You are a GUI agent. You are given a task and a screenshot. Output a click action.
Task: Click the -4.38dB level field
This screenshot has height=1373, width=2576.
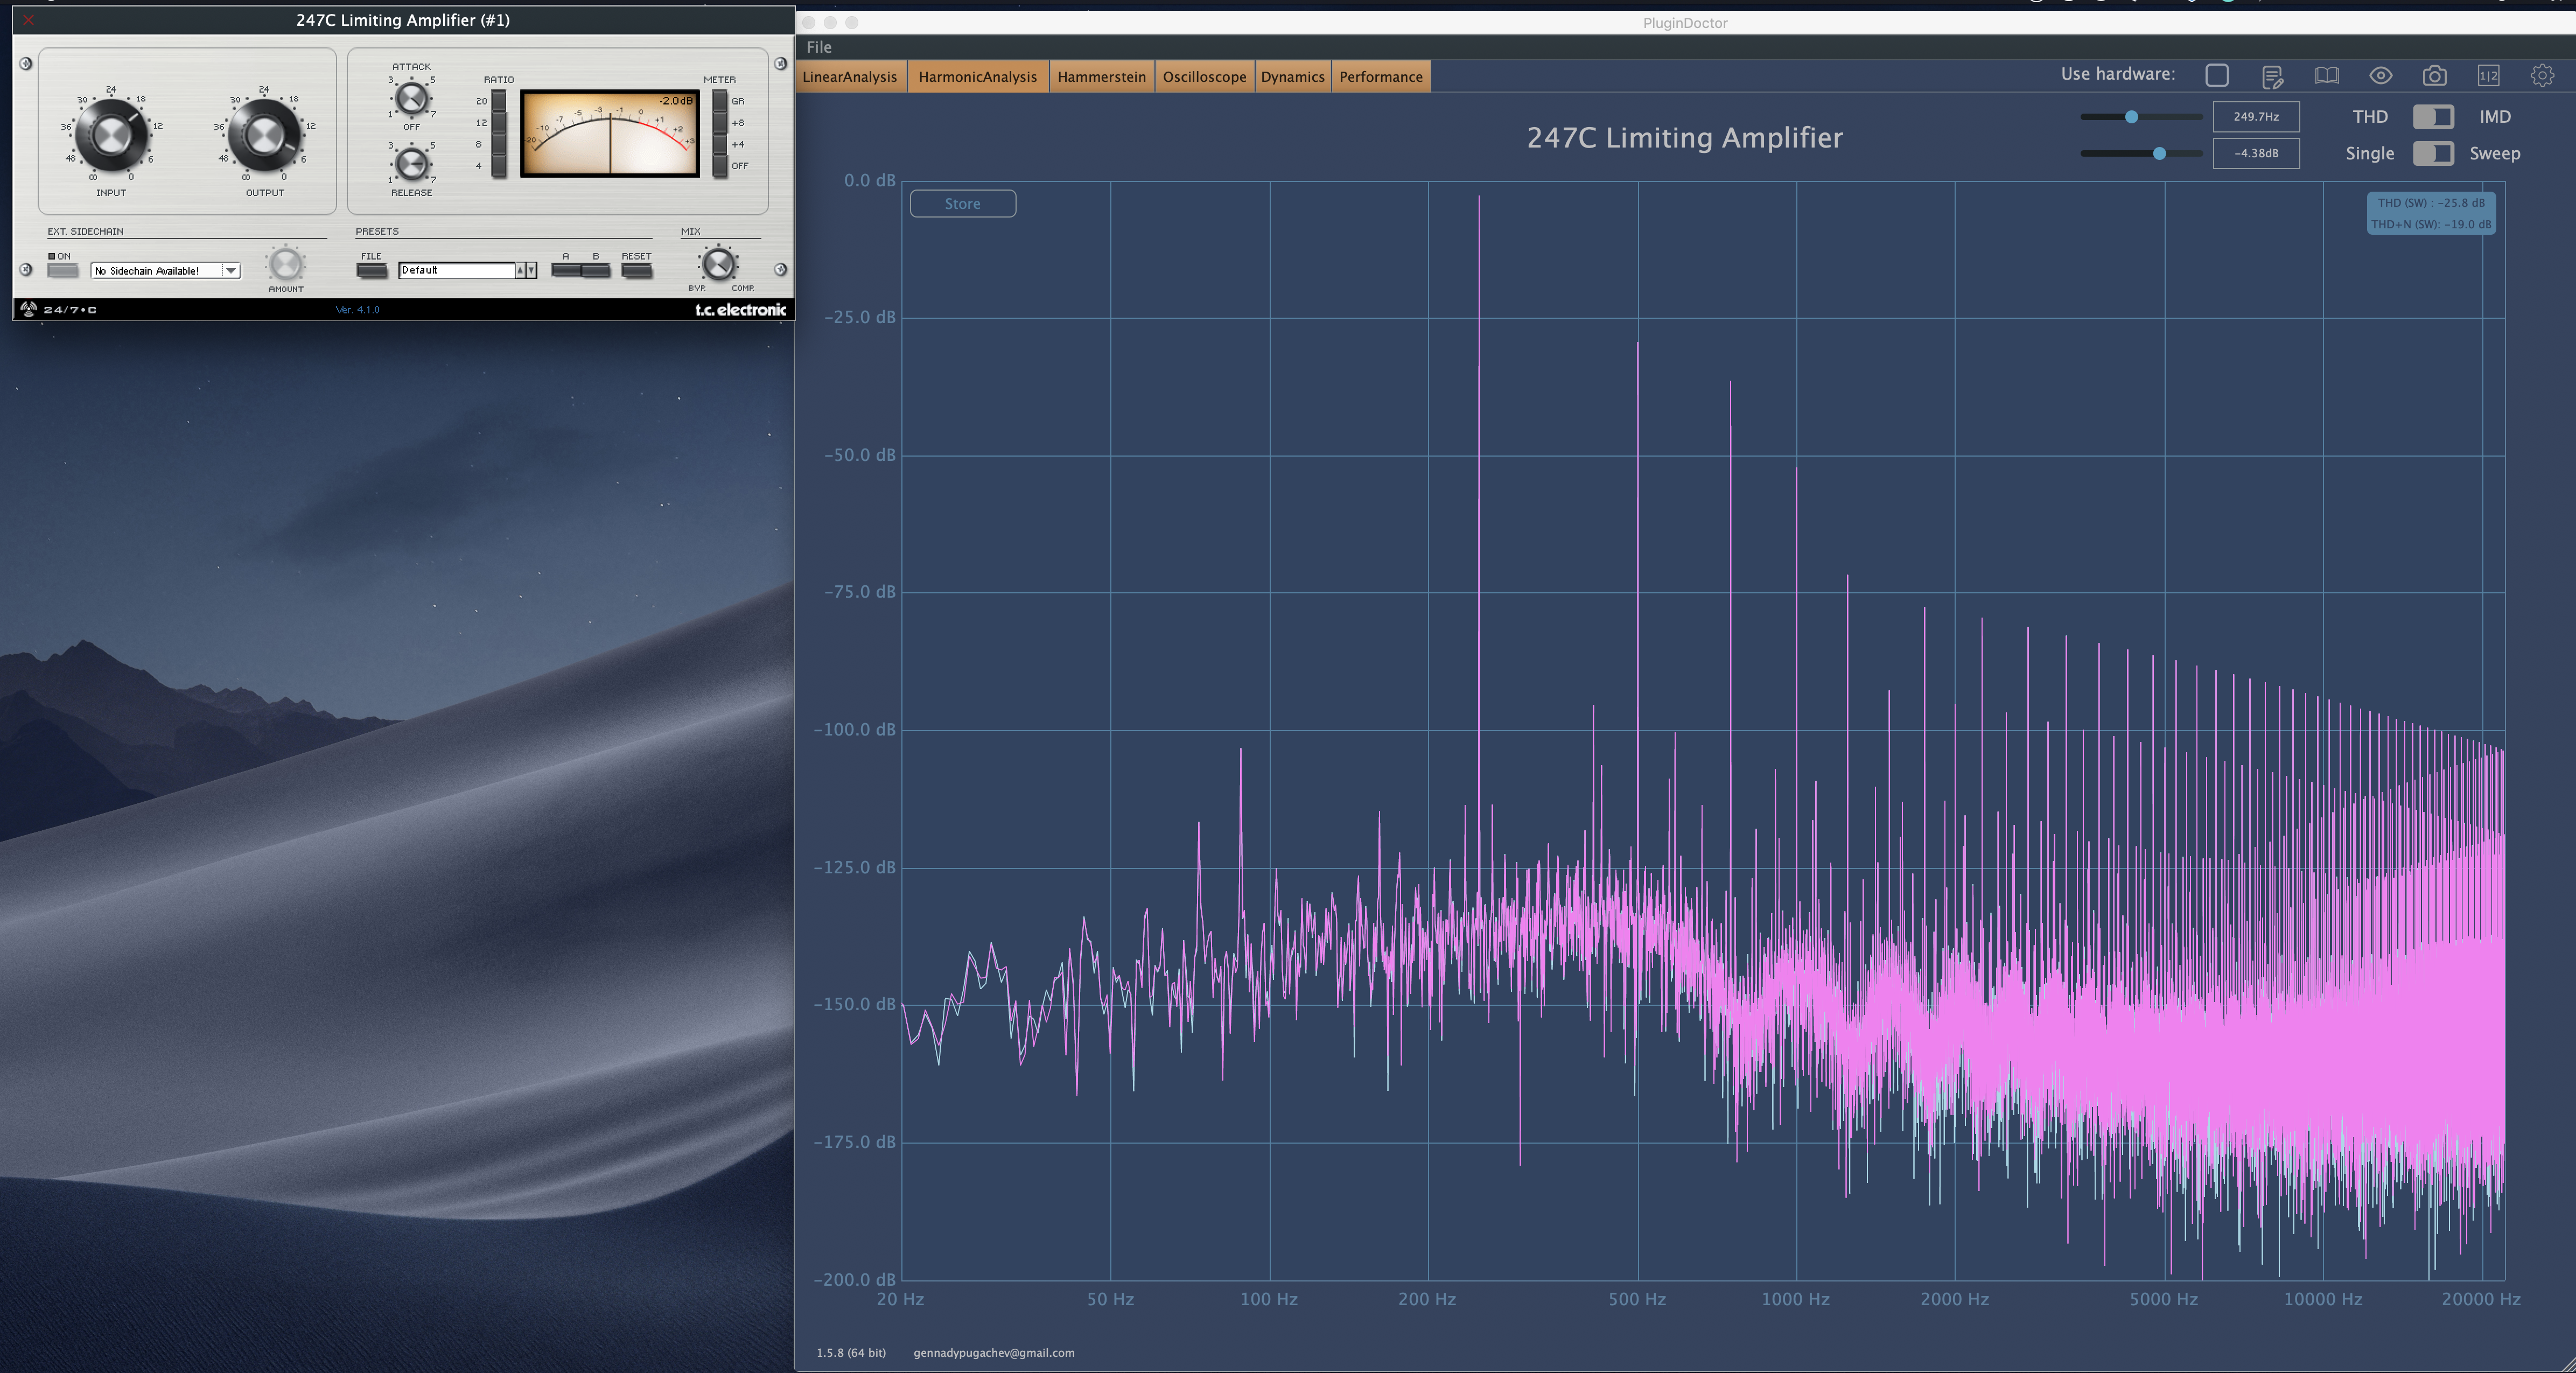click(2256, 153)
